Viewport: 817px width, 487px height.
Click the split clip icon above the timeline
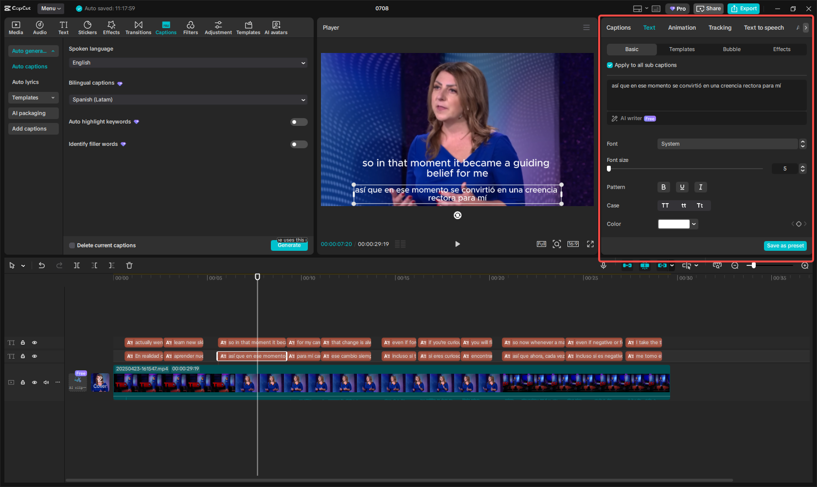coord(77,265)
